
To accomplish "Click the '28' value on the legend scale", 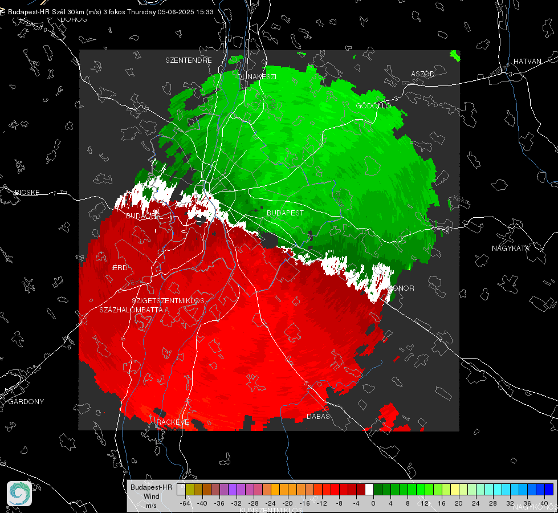I will (x=493, y=503).
